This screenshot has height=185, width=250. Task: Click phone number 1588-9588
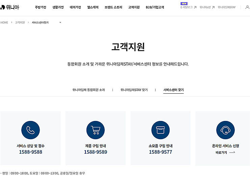click(30, 152)
